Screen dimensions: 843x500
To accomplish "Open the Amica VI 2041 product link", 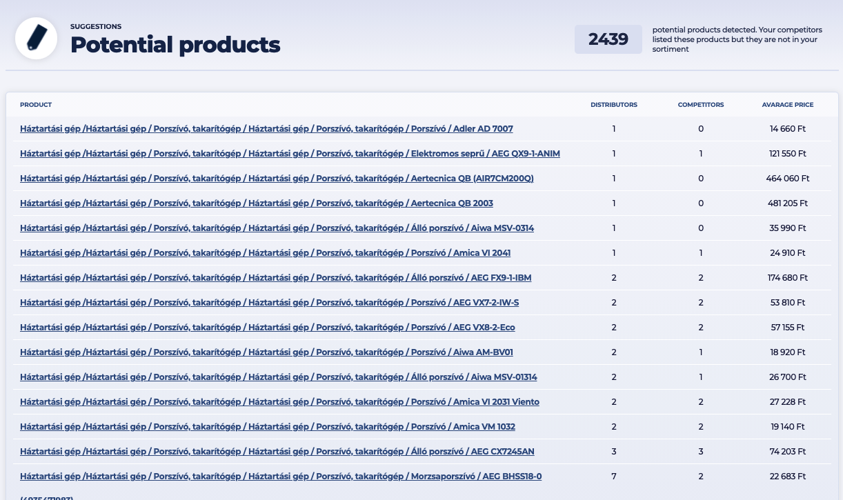I will pyautogui.click(x=266, y=253).
